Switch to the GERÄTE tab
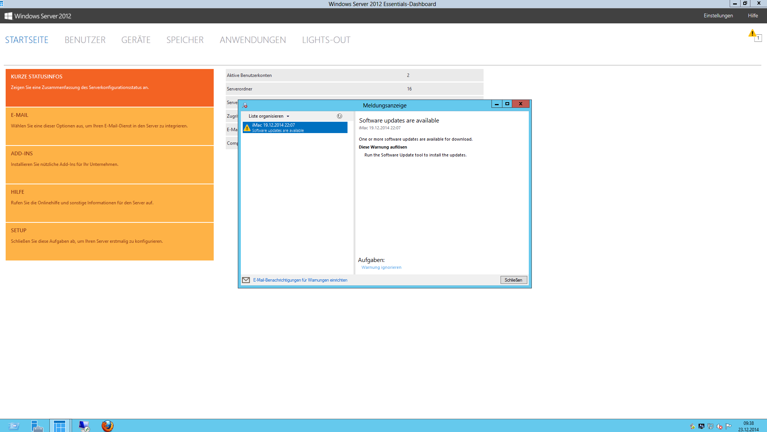This screenshot has width=767, height=432. pyautogui.click(x=136, y=40)
